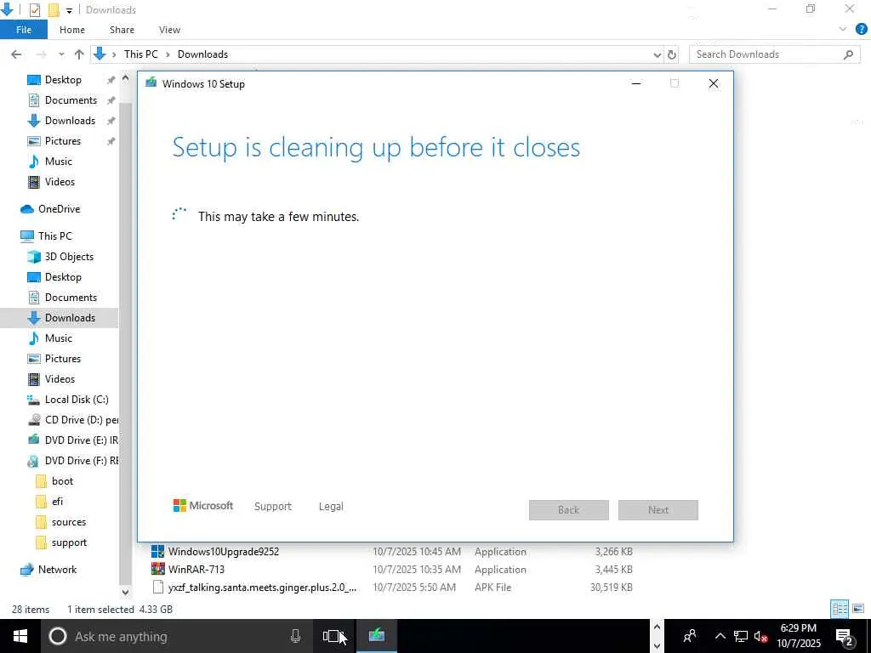Open Videos under Quick access
This screenshot has width=871, height=653.
click(x=60, y=182)
